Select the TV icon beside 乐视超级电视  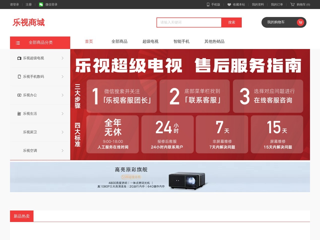coord(19,58)
